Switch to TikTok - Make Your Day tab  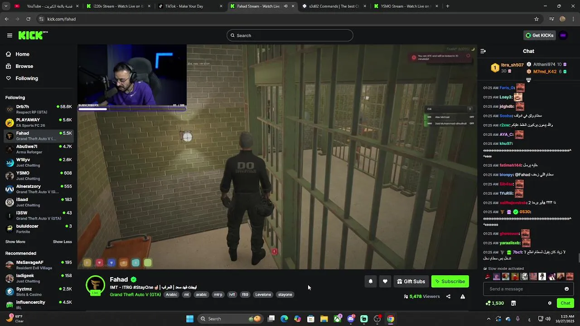190,6
